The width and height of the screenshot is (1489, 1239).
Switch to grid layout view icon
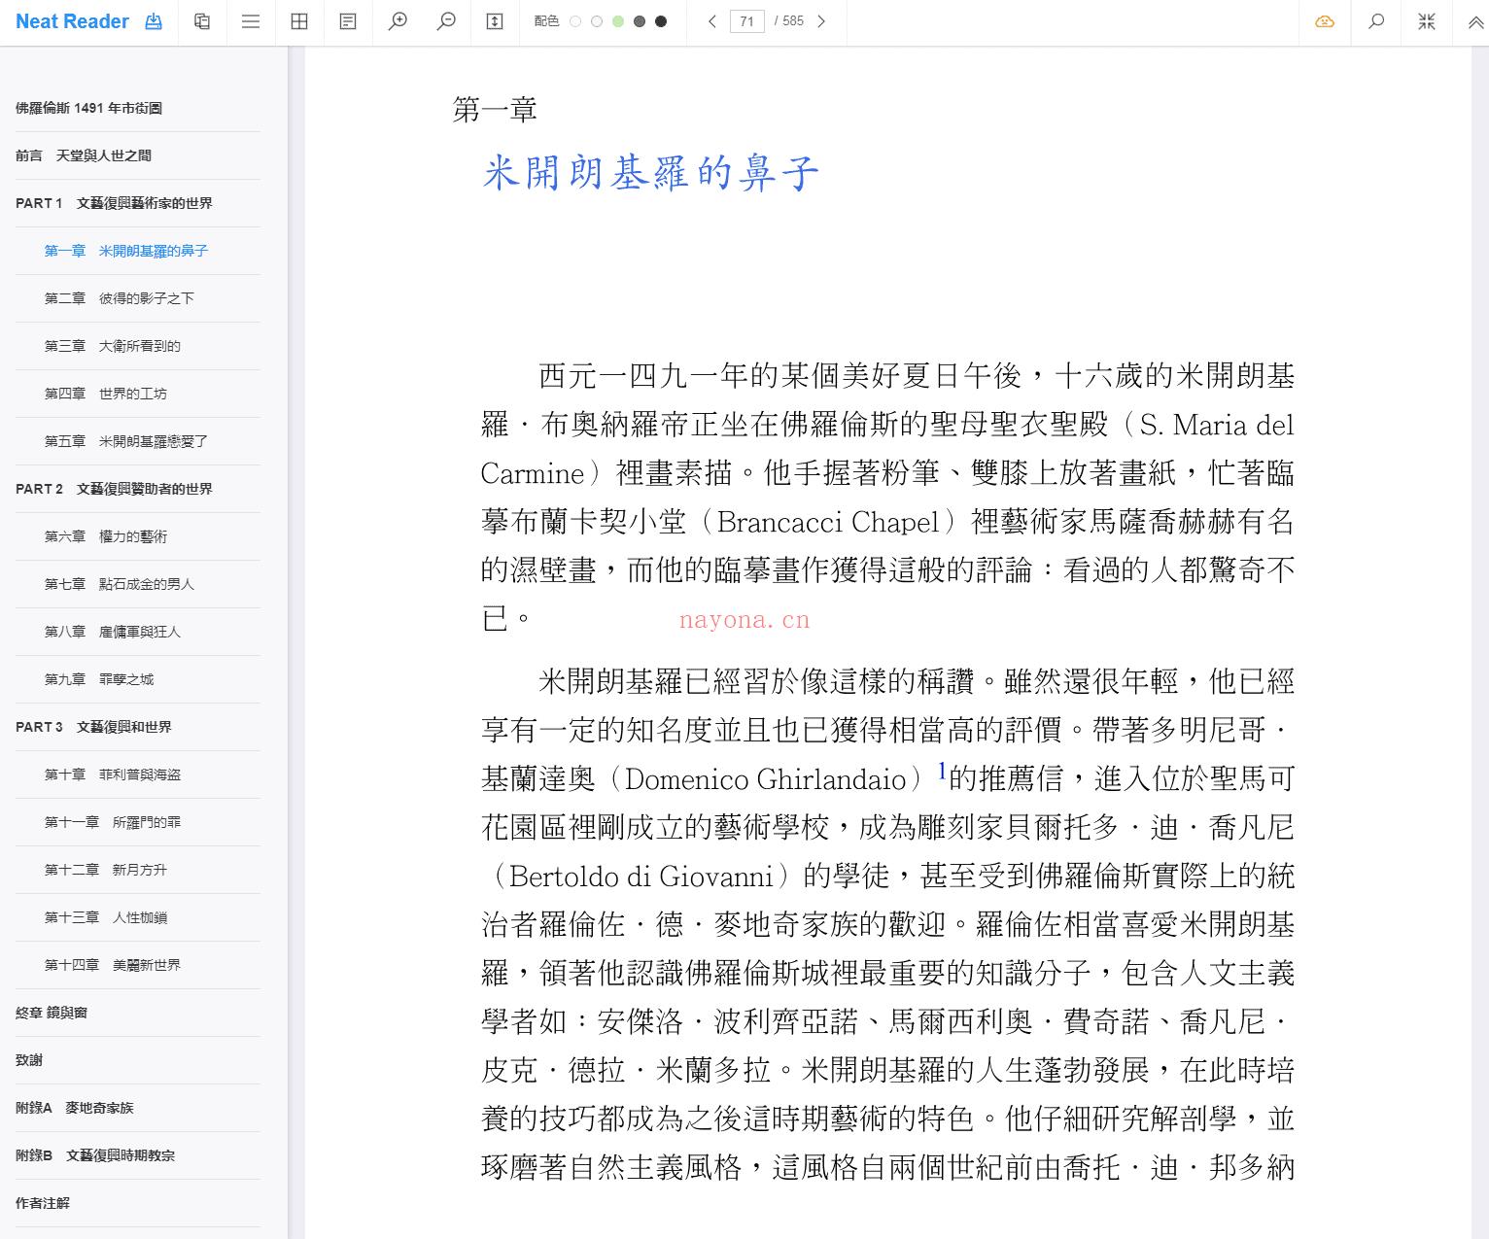pos(299,21)
